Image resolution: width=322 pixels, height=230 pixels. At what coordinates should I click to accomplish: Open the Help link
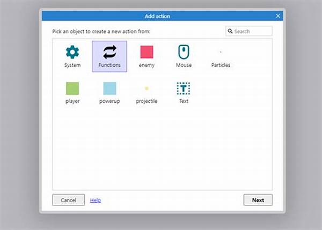tap(96, 200)
